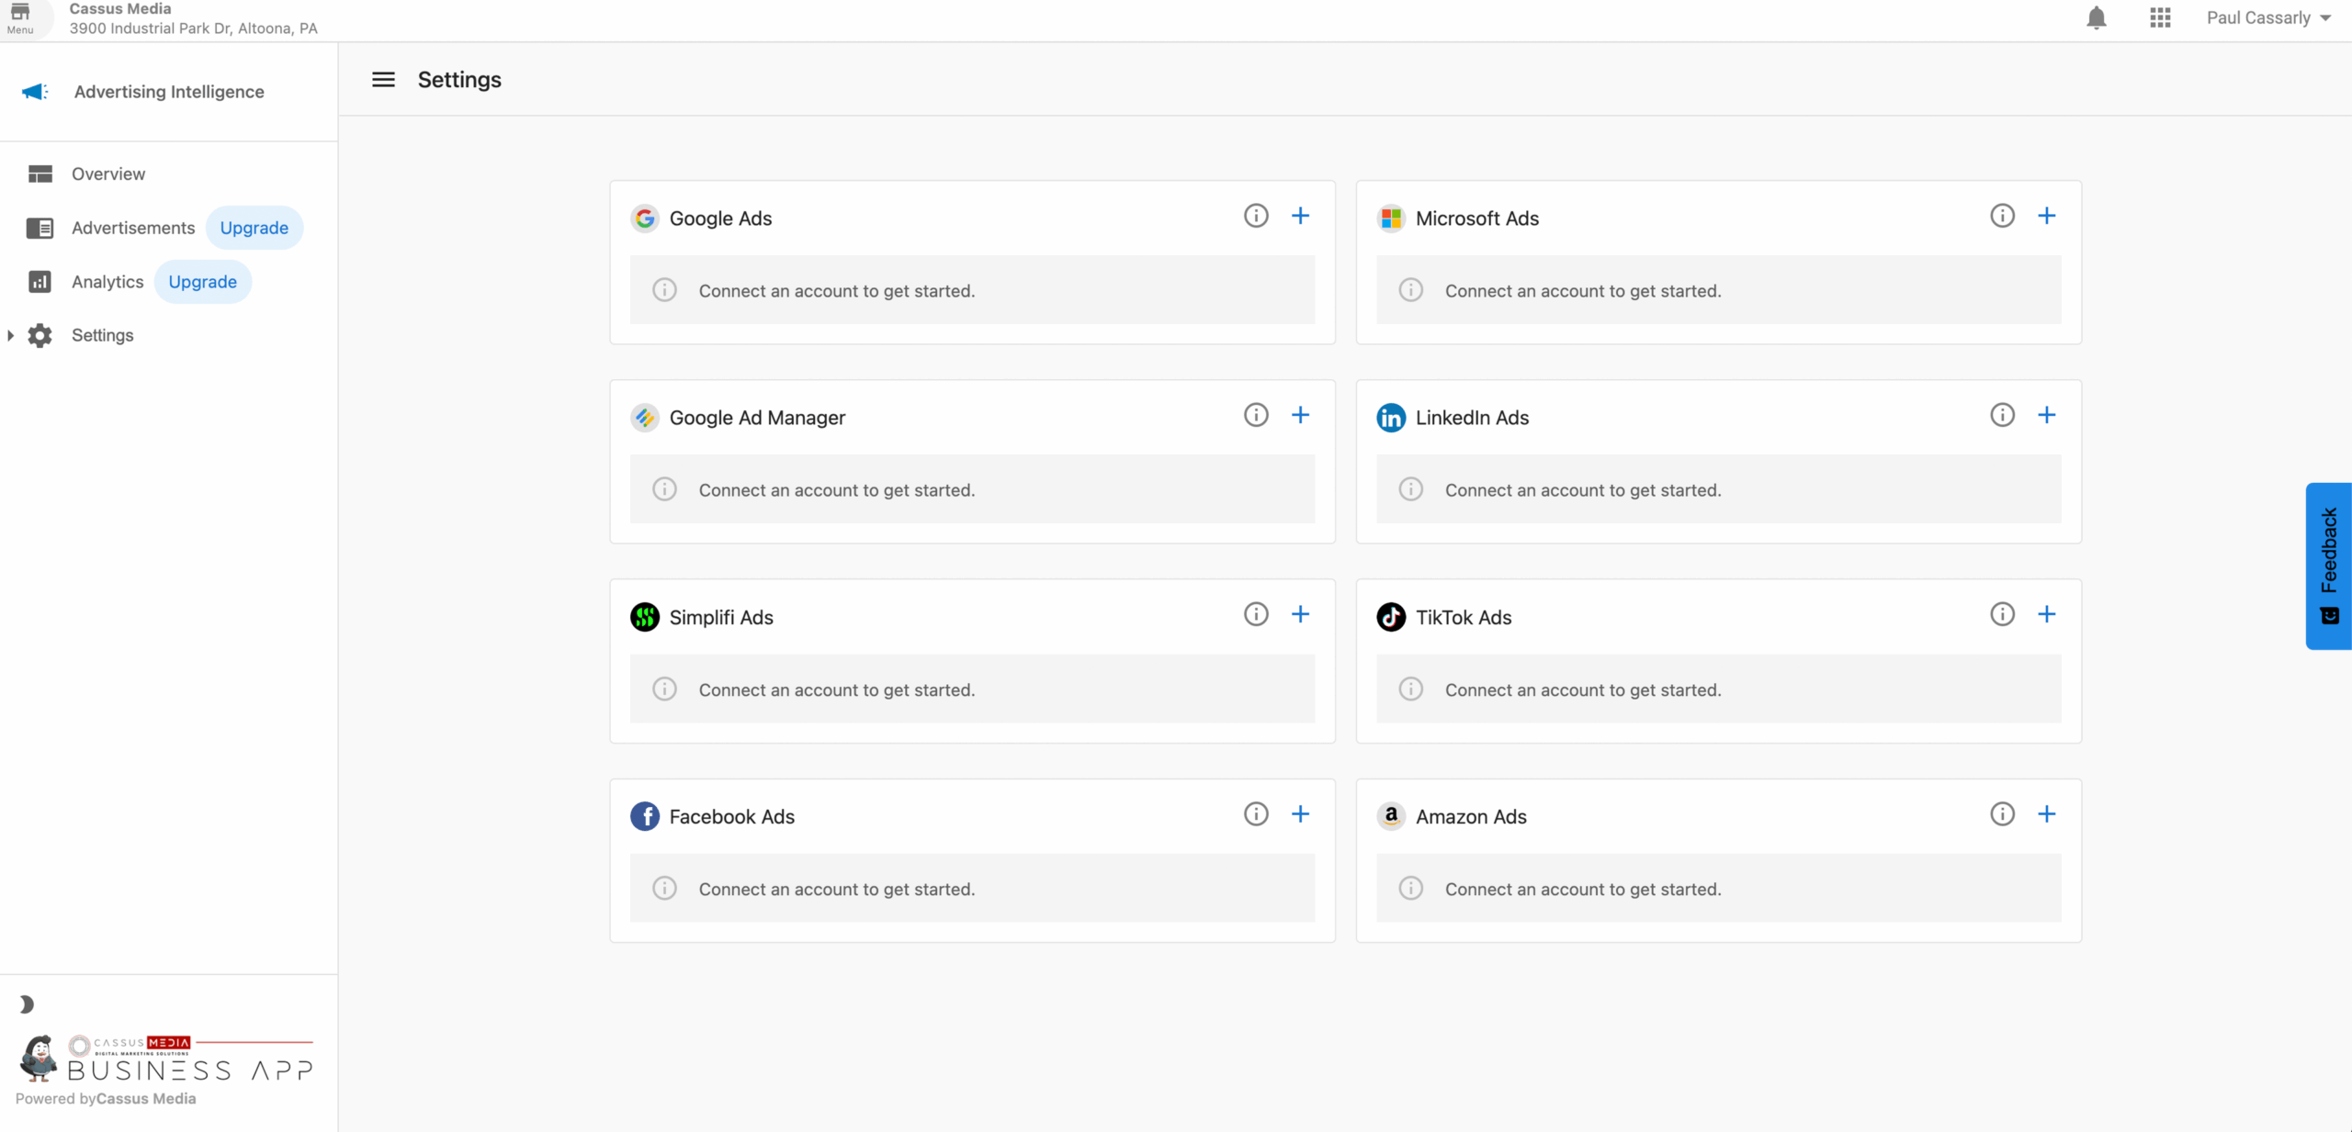Viewport: 2352px width, 1132px height.
Task: Open the notifications bell
Action: (x=2096, y=18)
